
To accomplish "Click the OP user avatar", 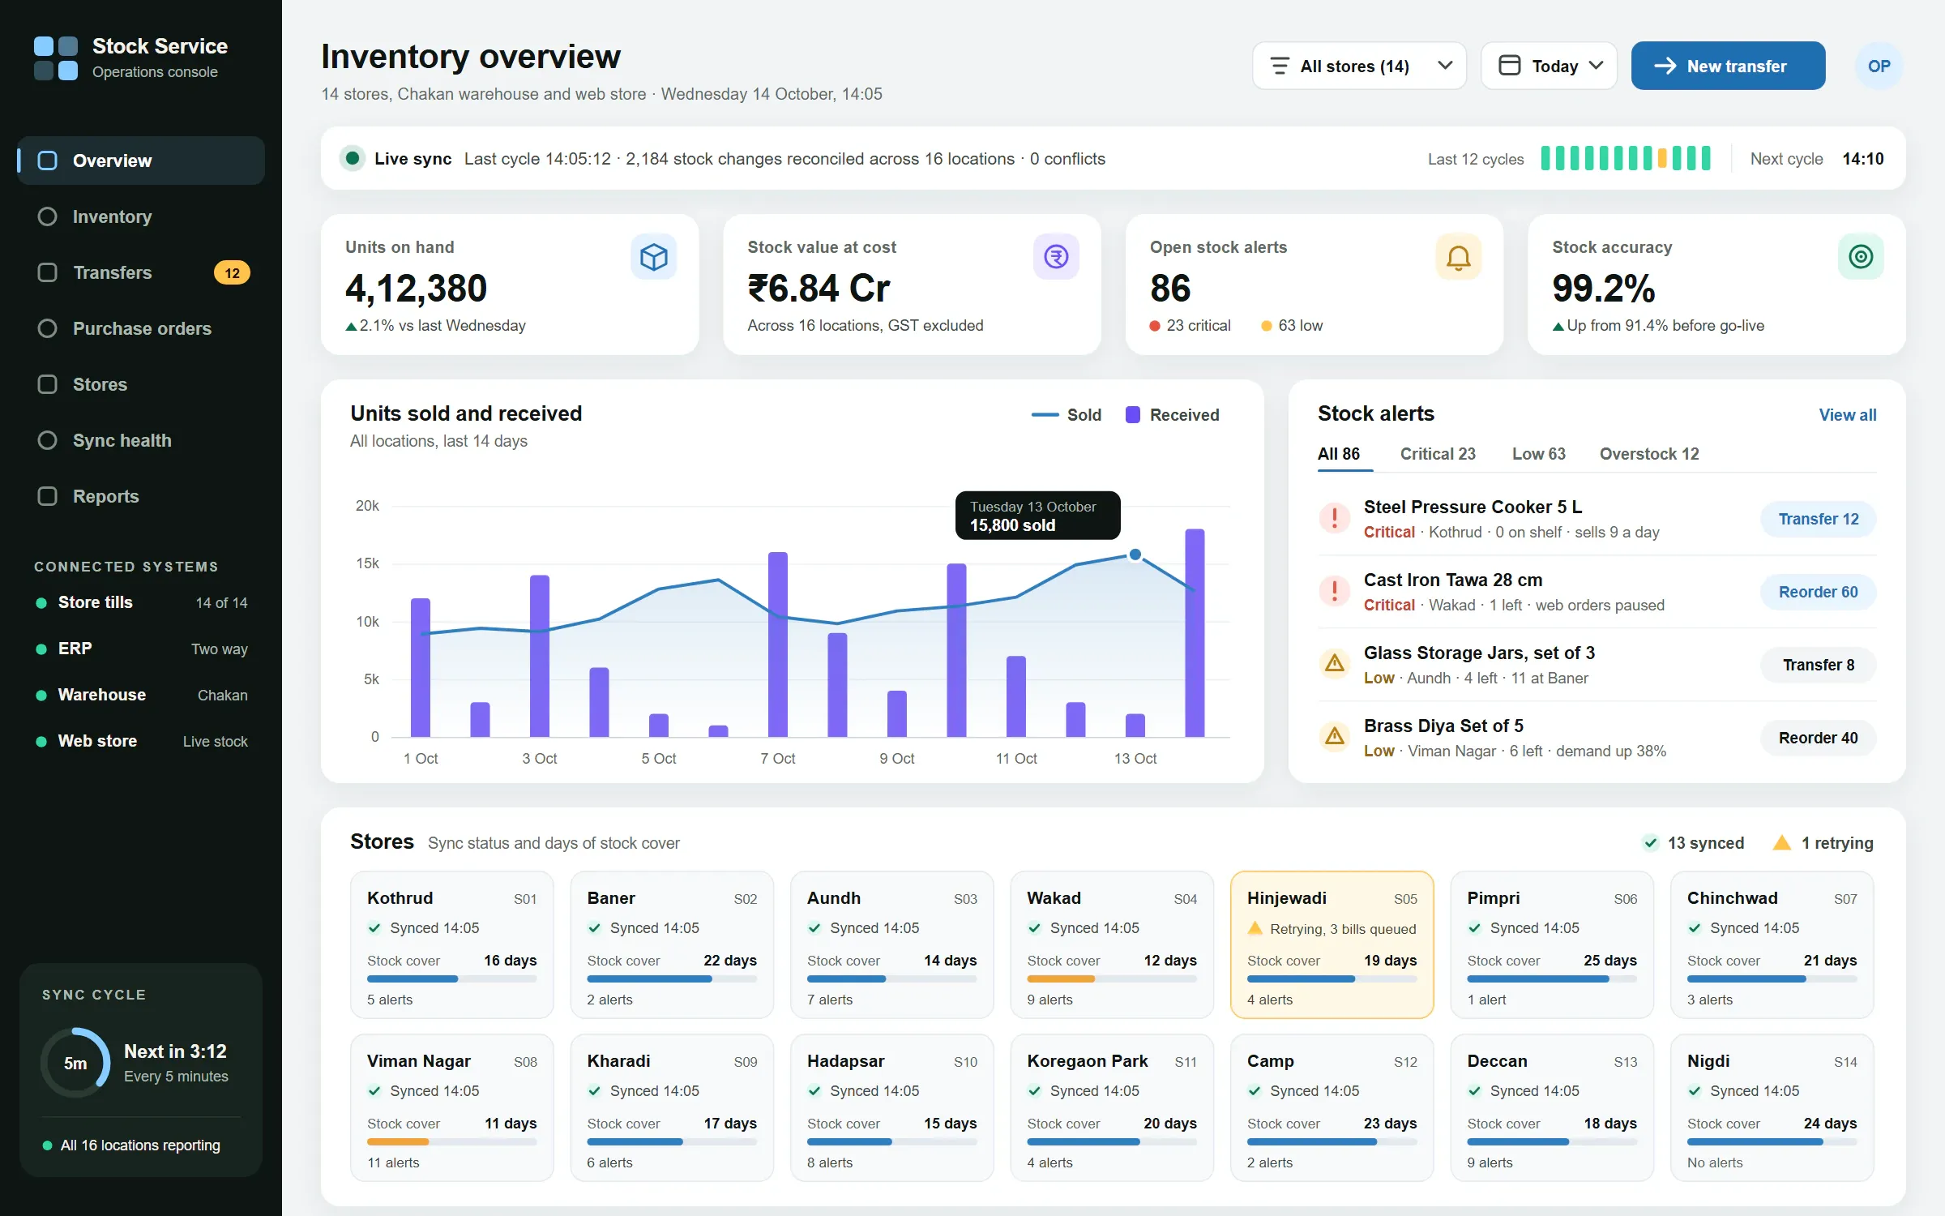I will 1879,66.
